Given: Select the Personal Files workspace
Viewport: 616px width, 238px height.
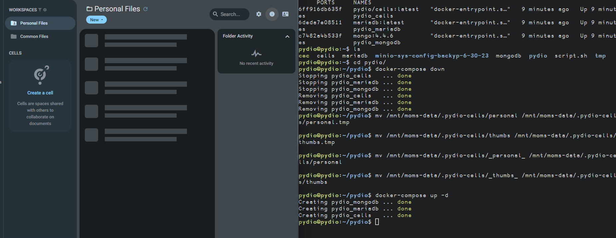Looking at the screenshot, I should [x=40, y=23].
